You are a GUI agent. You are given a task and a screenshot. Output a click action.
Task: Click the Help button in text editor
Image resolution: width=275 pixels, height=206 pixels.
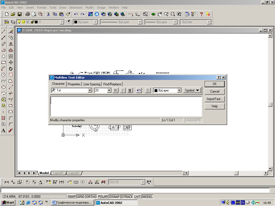(215, 106)
